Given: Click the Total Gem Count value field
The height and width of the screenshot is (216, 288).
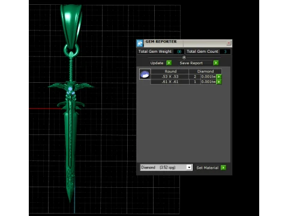Looking at the screenshot, I should pyautogui.click(x=225, y=52).
